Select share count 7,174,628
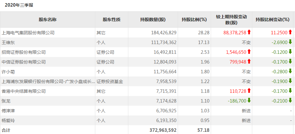 [166, 101]
